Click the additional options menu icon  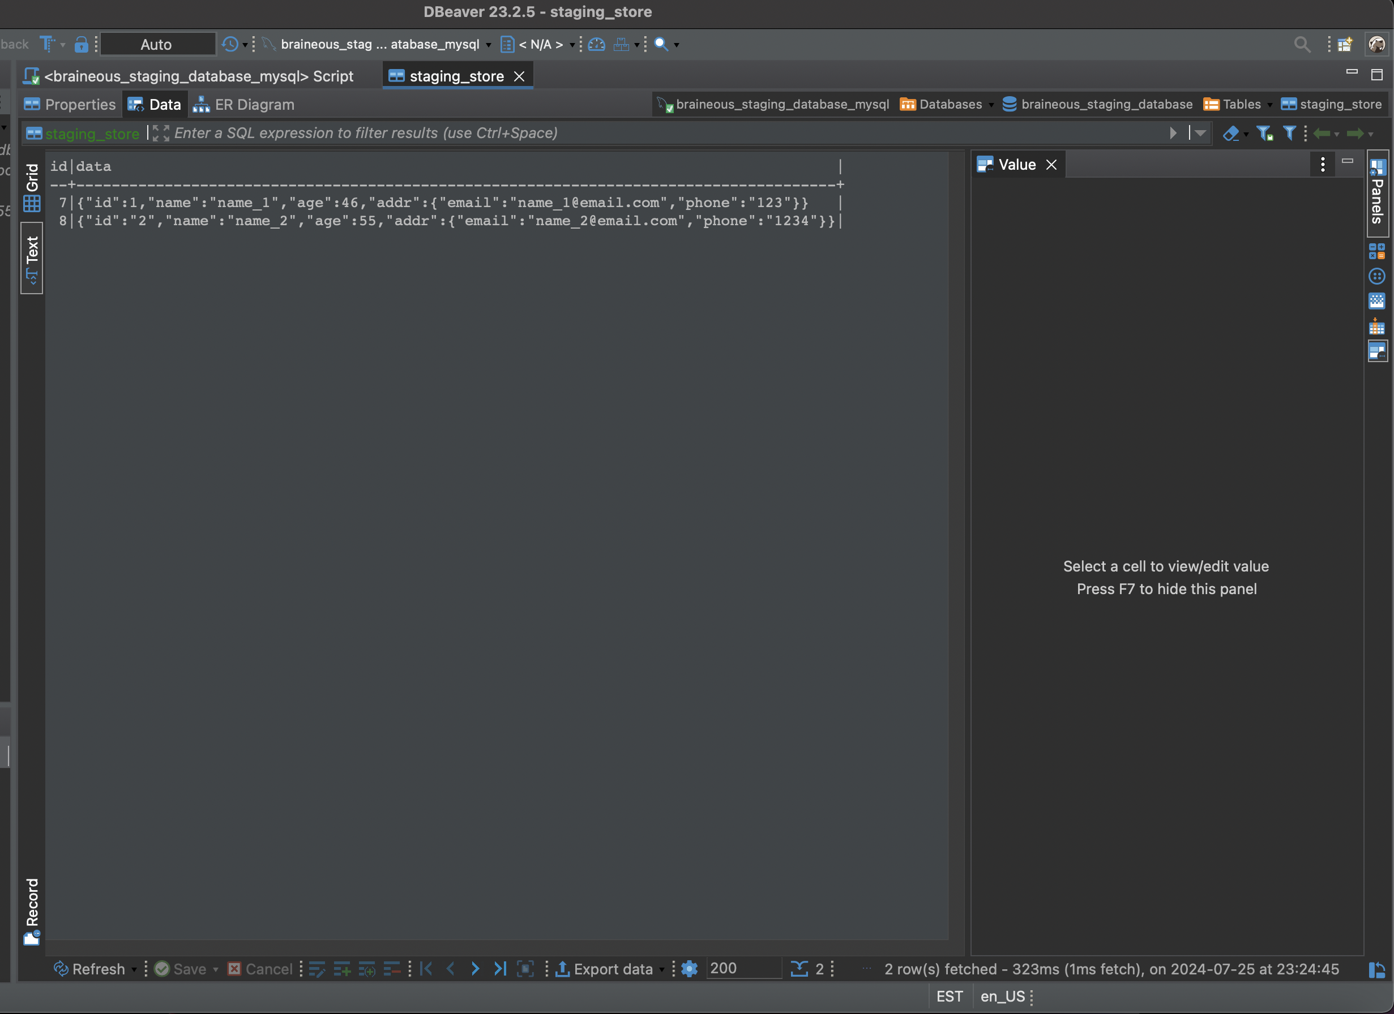[1323, 162]
